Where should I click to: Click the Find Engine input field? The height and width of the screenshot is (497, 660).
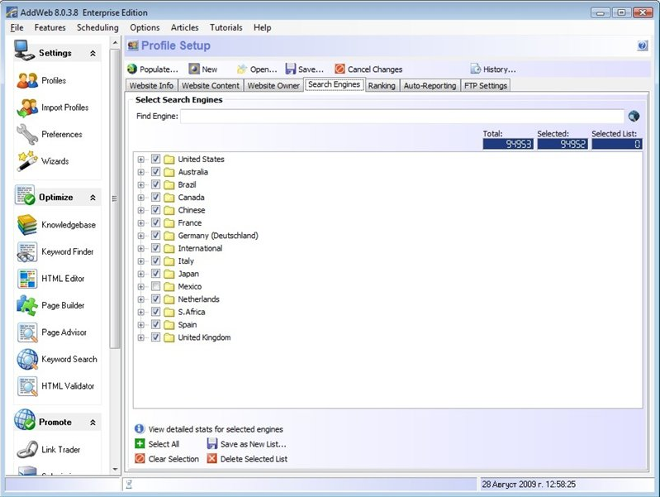pos(401,117)
